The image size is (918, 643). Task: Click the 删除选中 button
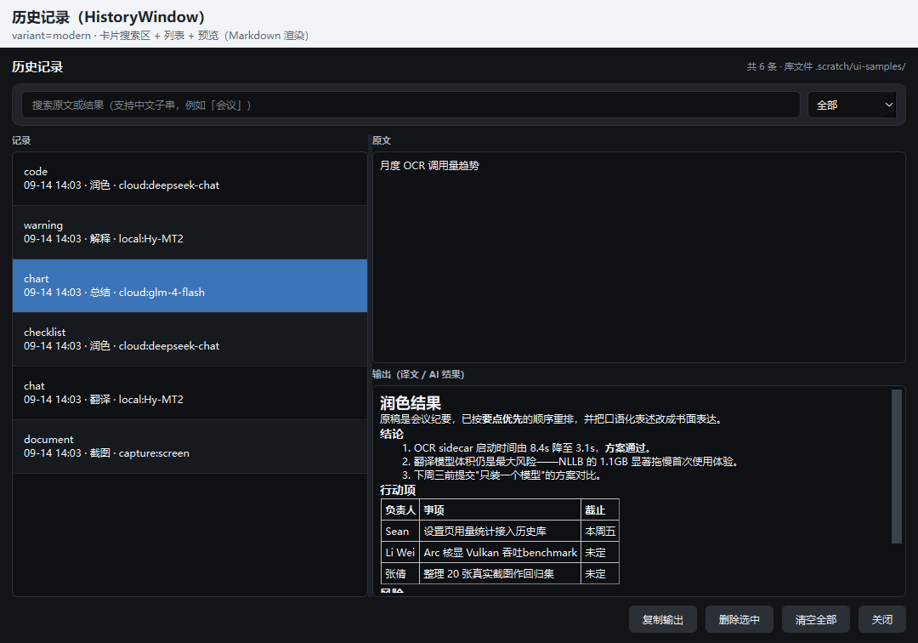coord(739,619)
